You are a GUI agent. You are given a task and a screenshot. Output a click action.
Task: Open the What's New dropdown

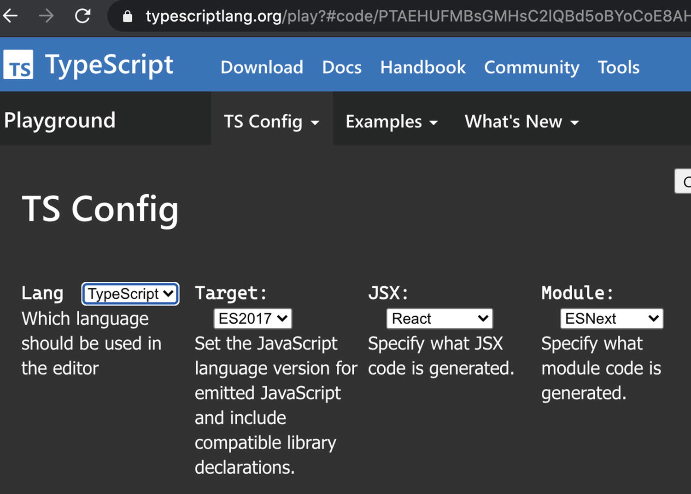pyautogui.click(x=521, y=121)
